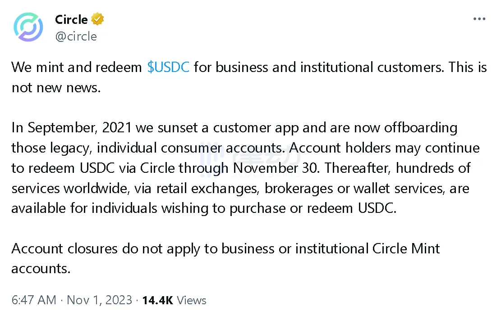Click the @circle handle
501x320 pixels.
click(x=76, y=36)
